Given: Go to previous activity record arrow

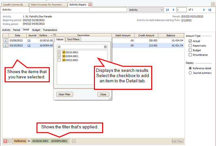Looking at the screenshot, I should click(x=173, y=10).
